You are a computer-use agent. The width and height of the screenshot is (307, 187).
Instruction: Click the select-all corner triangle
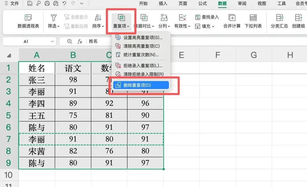click(9, 56)
